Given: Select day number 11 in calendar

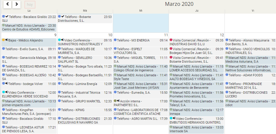Looking at the screenshot, I should click(166, 35).
